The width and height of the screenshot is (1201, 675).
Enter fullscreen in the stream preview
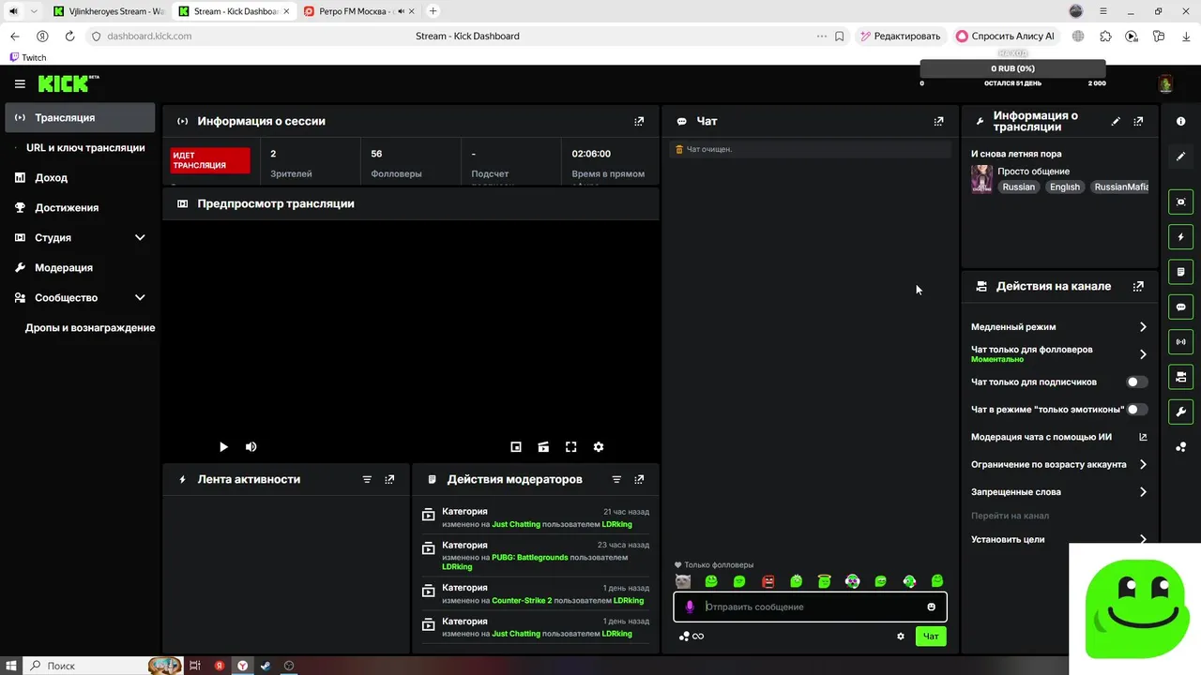tap(570, 447)
